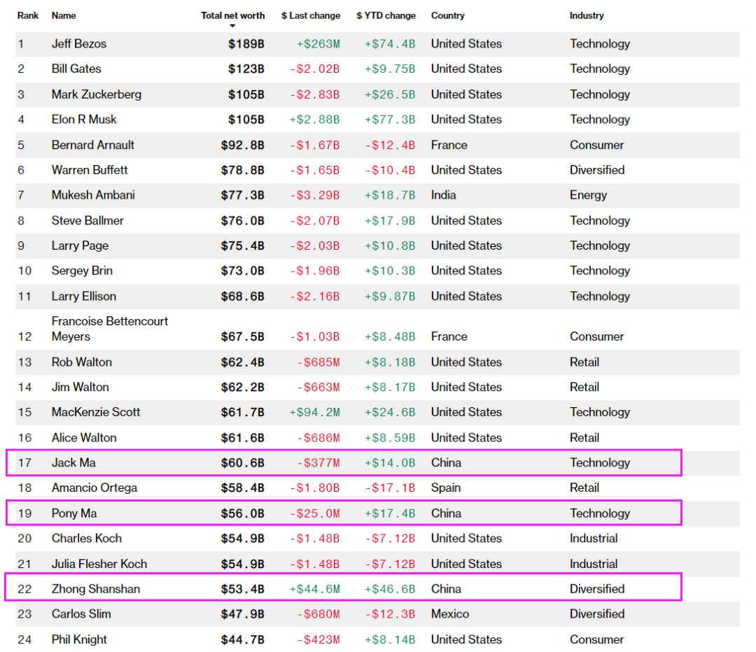The width and height of the screenshot is (756, 652).
Task: Click the sort arrow under Total net worth
Action: tap(232, 26)
